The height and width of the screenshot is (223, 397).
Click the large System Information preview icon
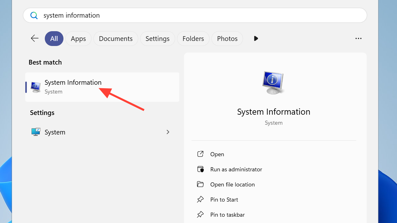[x=273, y=83]
